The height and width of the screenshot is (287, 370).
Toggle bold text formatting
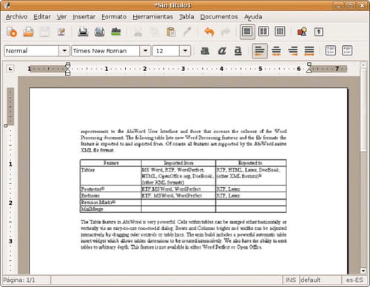[205, 51]
